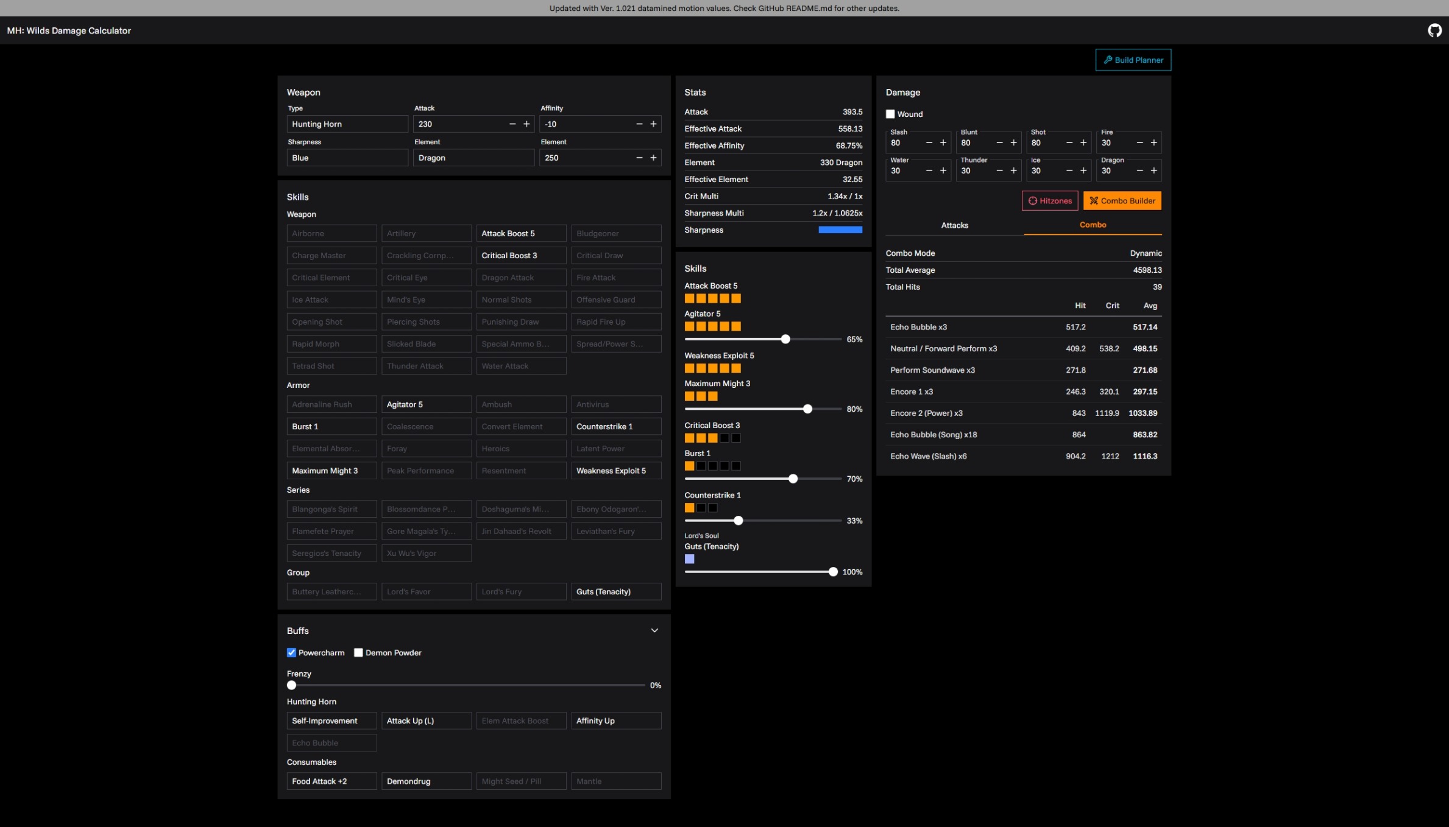1449x827 pixels.
Task: Increase Ice hitzone with plus
Action: point(1083,171)
